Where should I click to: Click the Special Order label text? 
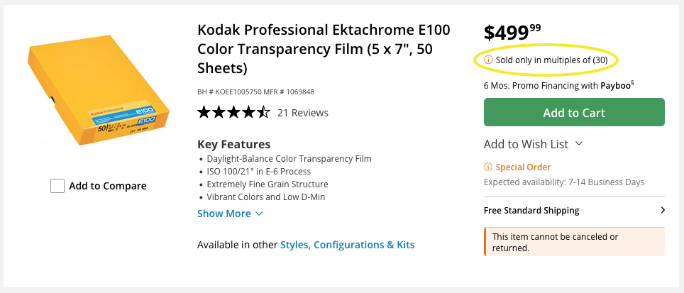(x=523, y=167)
